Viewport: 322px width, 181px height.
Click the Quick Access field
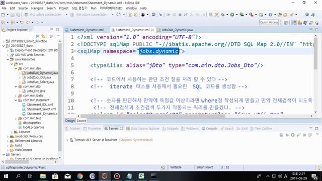[x=269, y=22]
